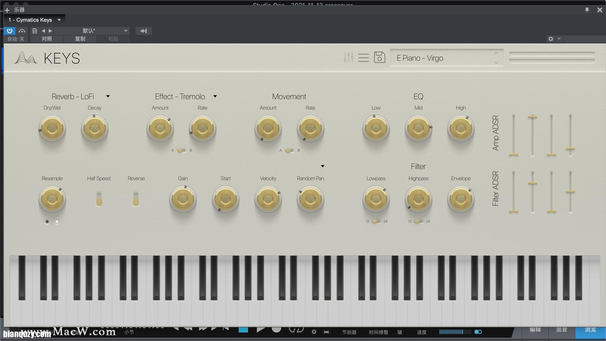
Task: Click the sidechain arrow-to-bar button
Action: 144,31
